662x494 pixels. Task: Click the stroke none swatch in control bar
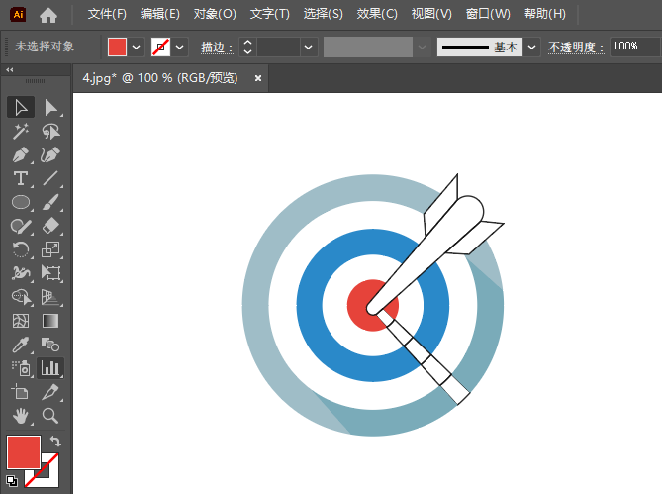[161, 47]
